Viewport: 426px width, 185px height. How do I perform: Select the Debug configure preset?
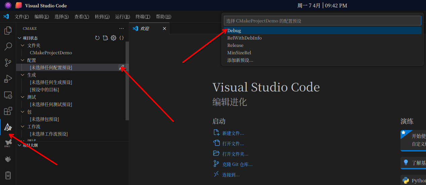point(322,30)
